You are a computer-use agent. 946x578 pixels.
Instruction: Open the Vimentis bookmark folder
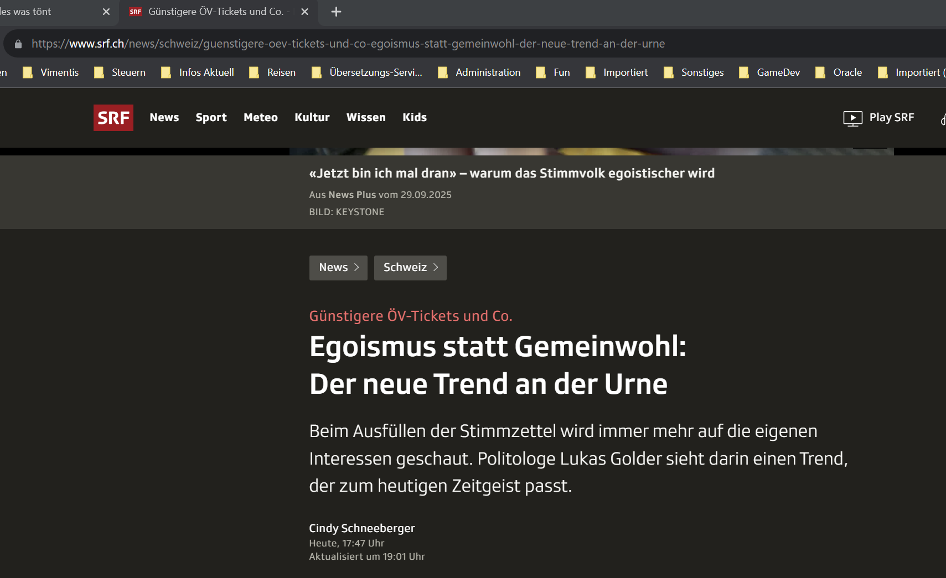(x=51, y=72)
